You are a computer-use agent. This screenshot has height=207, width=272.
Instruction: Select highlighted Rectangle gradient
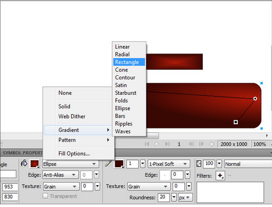129,62
